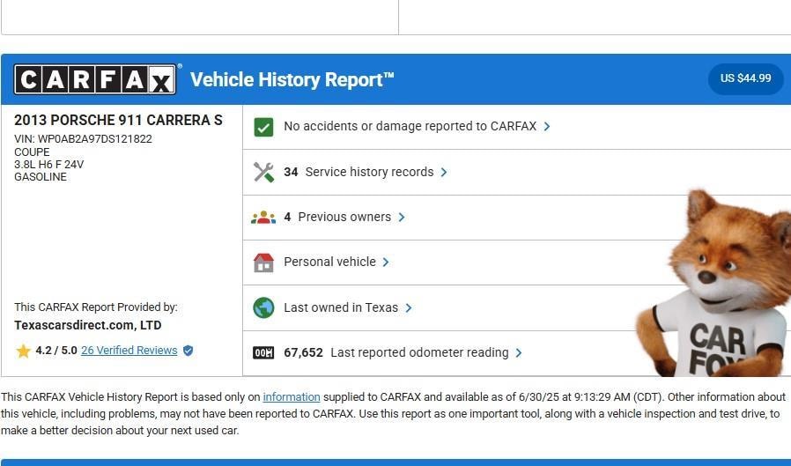Expand the personal vehicle chevron
791x466 pixels.
pyautogui.click(x=386, y=263)
